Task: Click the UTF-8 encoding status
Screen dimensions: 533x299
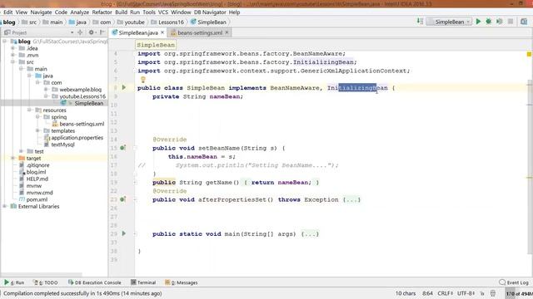Action: (466, 293)
